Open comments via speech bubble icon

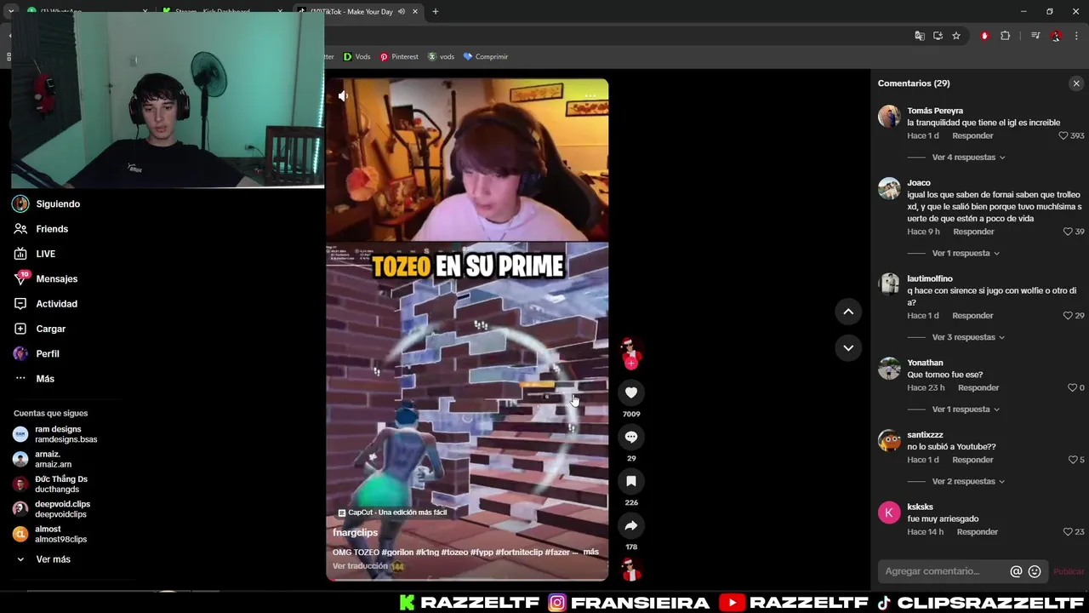pos(631,437)
